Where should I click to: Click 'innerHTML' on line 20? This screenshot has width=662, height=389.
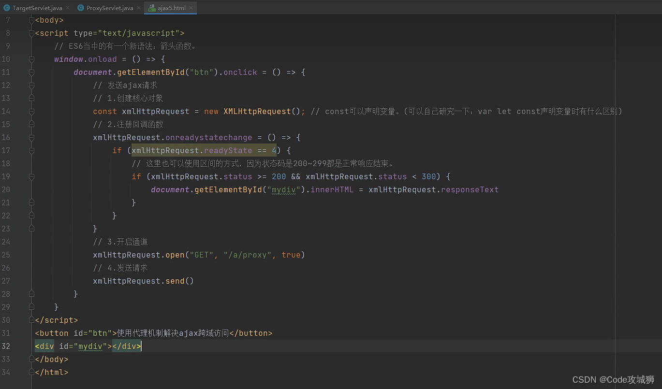[332, 190]
